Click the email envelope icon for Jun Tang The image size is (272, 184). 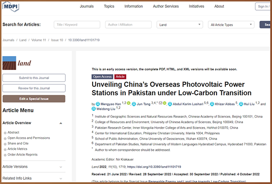160,103
